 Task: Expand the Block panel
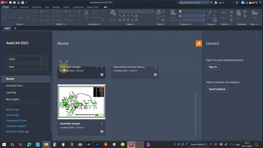[x=161, y=24]
